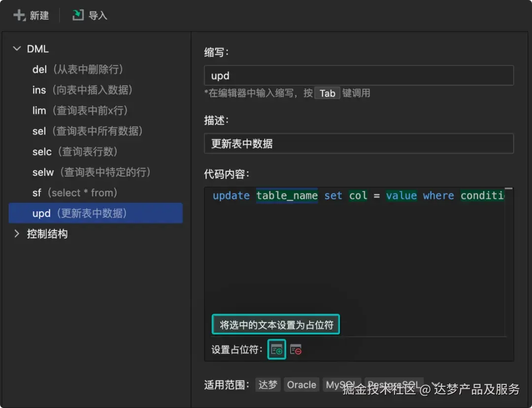Open the 适用范围 dropdown arrow
The height and width of the screenshot is (408, 532).
point(435,384)
